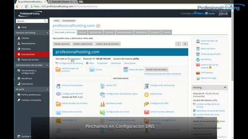
Task: Click the help question mark button
Action: tap(178, 44)
